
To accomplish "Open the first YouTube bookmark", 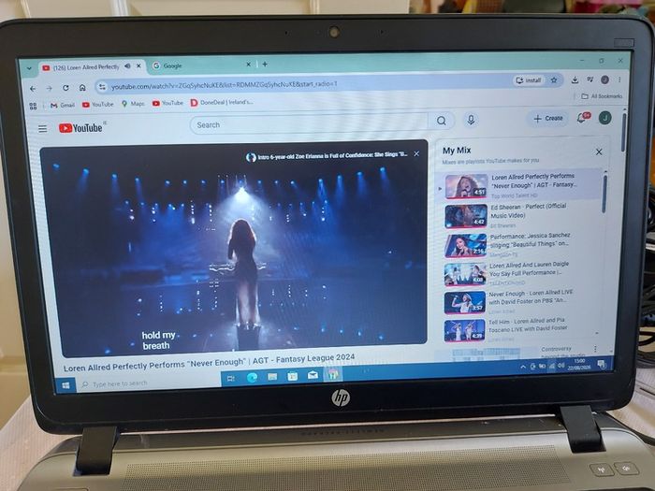I will (x=97, y=105).
